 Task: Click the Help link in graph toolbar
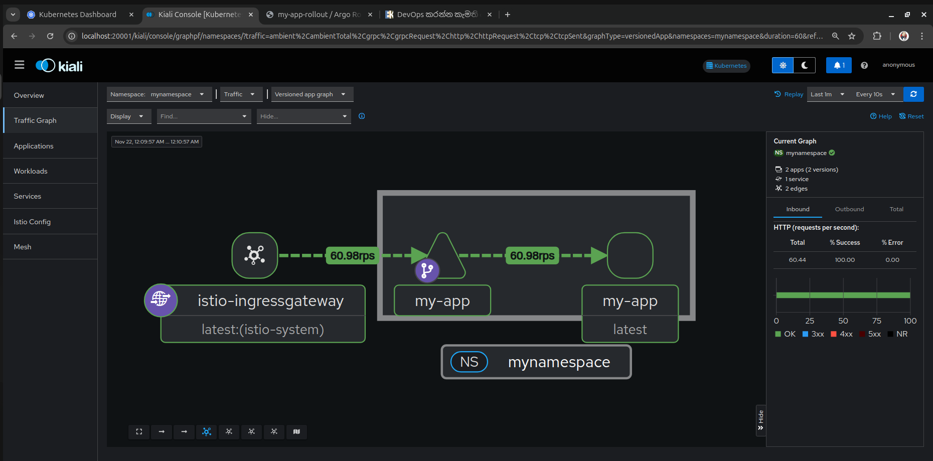coord(881,116)
